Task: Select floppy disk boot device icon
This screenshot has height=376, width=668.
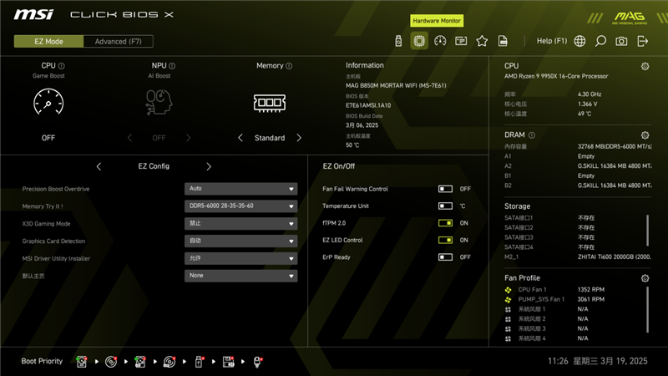Action: (228, 362)
